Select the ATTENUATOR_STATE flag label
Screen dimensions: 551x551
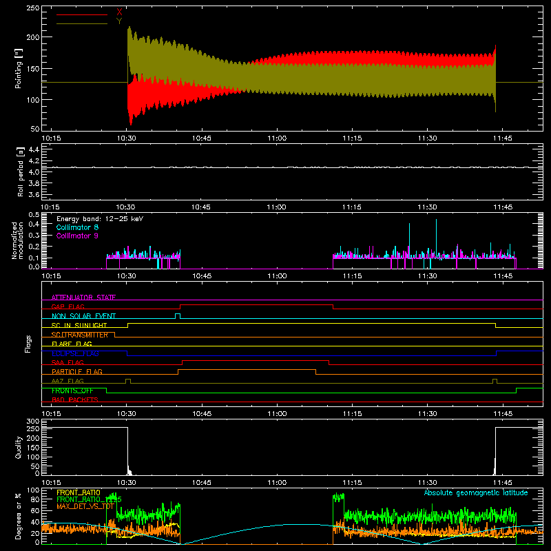83,298
